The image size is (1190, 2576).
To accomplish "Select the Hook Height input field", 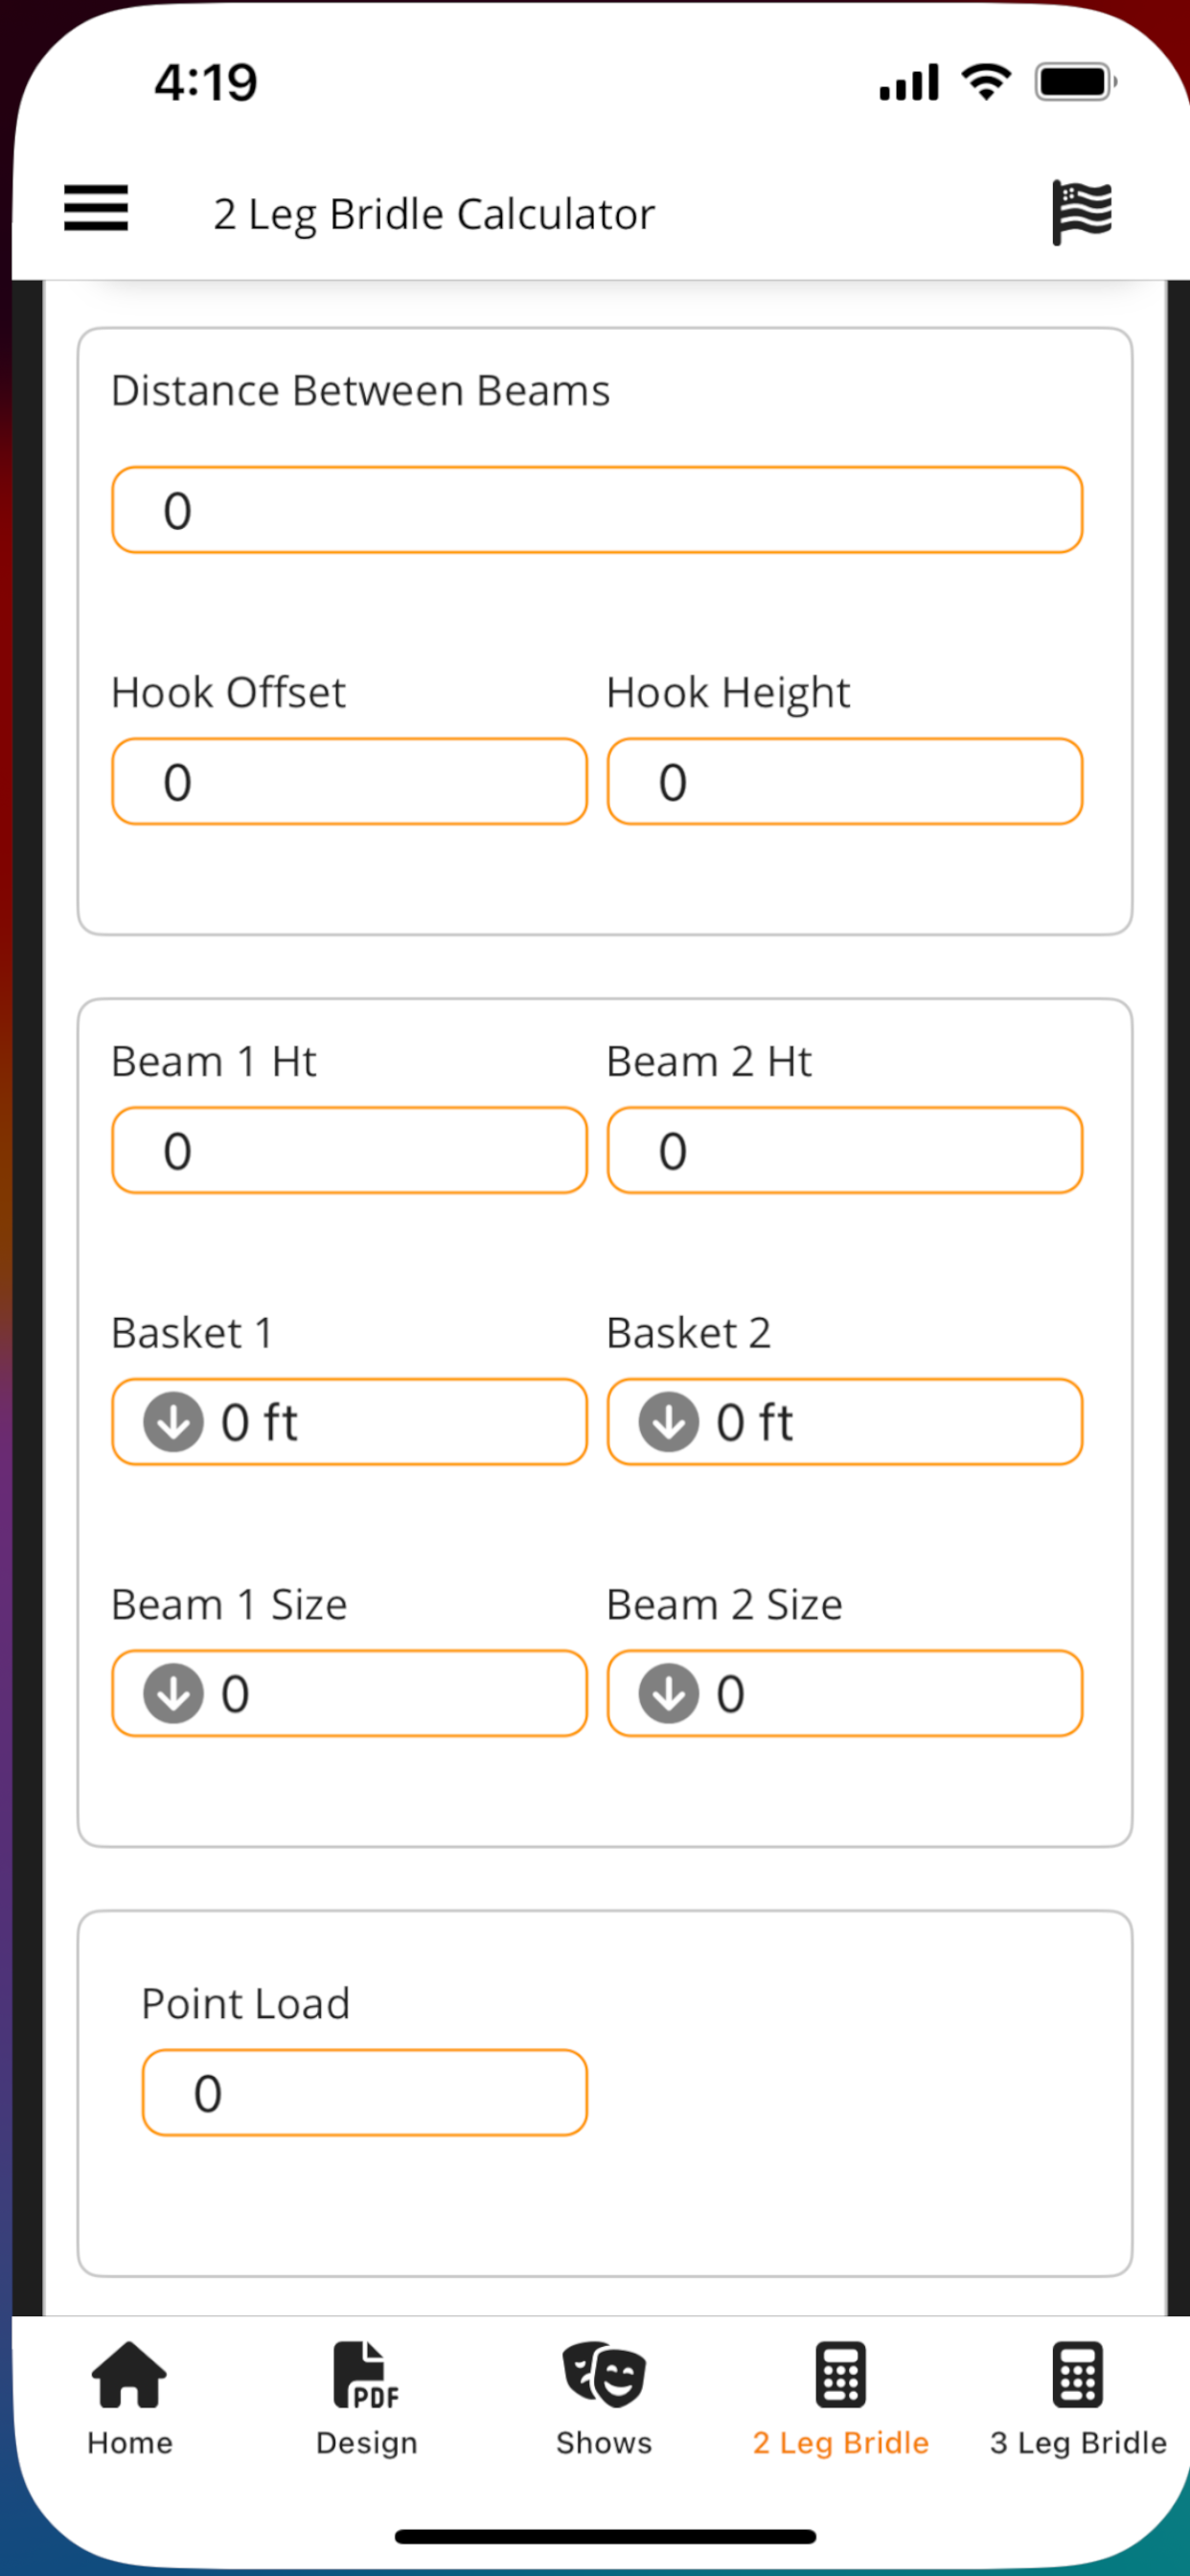I will point(844,782).
